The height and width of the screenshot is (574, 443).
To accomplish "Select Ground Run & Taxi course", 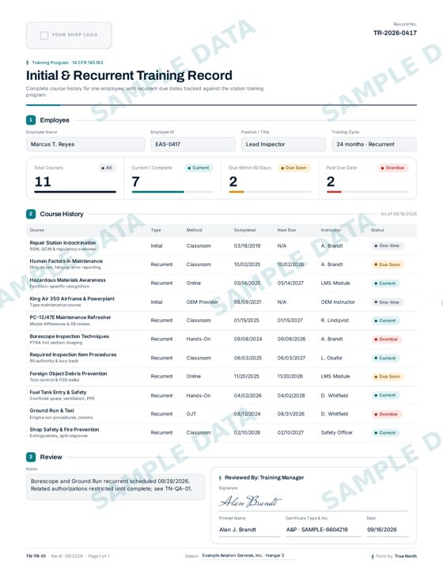I will 221,414.
